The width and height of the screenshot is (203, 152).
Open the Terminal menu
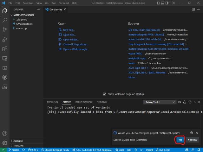(64, 3)
